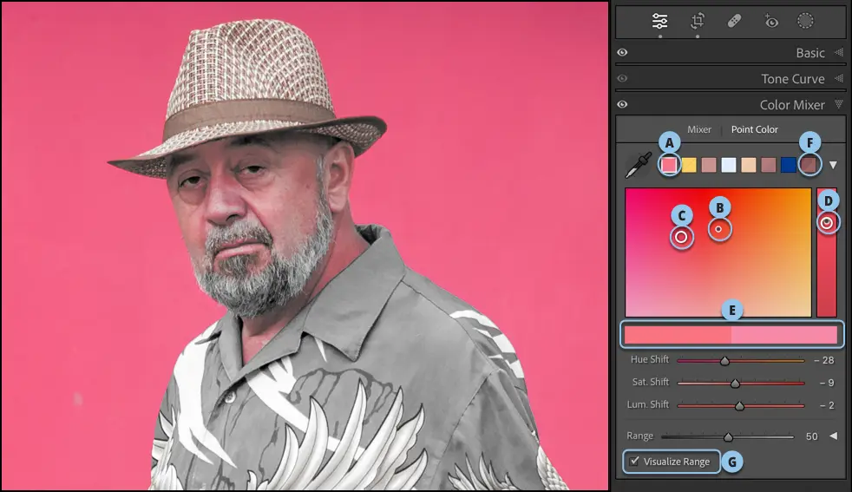Click the Color Mixer panel title
Viewport: 852px width, 492px height.
point(792,104)
